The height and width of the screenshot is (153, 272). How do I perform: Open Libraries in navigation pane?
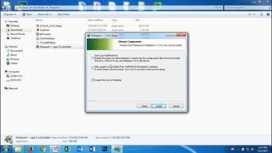[13, 47]
